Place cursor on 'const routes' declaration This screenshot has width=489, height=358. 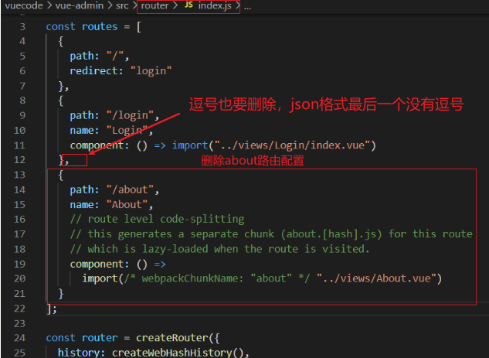tap(82, 26)
